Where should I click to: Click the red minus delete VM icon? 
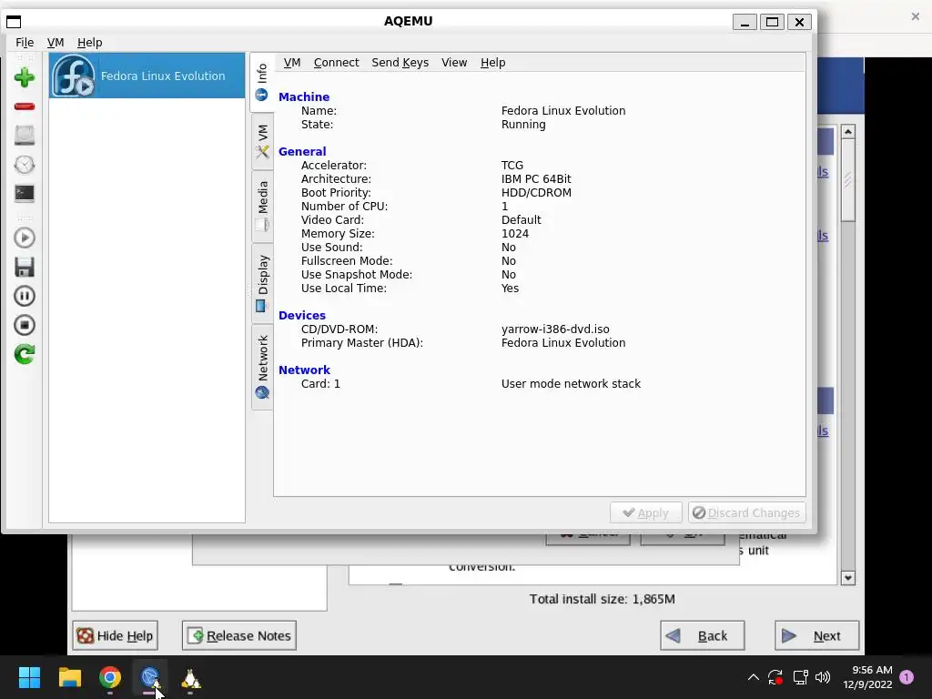pos(25,107)
